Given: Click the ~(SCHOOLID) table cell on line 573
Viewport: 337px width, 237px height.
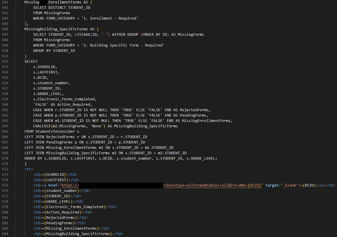Looking at the screenshot, I should (x=55, y=174).
